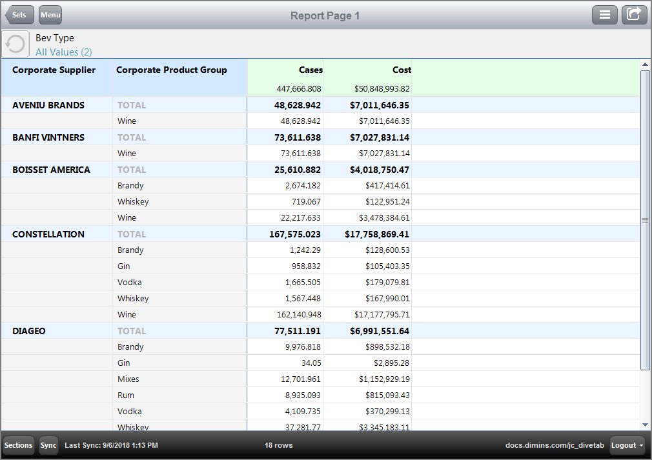
Task: Click the Sections button
Action: pos(18,445)
